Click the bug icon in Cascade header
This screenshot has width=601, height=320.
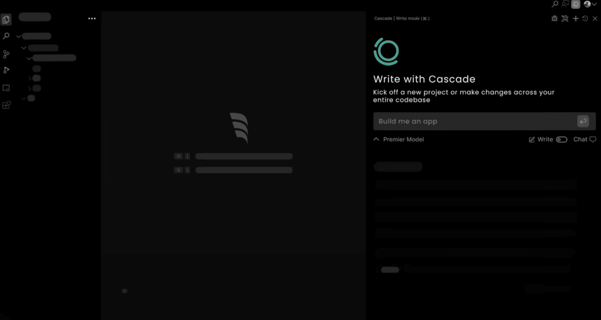[554, 18]
